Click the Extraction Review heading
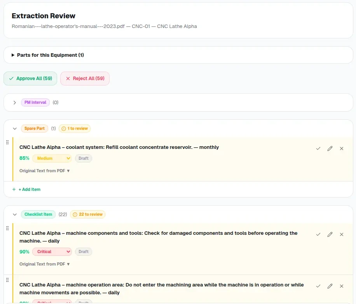Viewport: 356px width, 304px height. click(44, 16)
